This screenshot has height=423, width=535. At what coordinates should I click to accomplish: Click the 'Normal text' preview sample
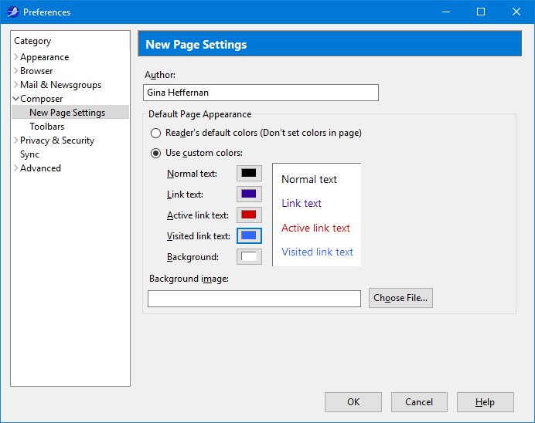[x=309, y=180]
